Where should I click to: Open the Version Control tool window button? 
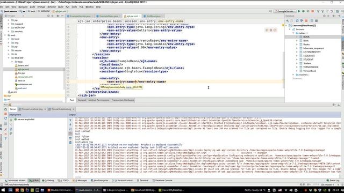[x=123, y=181]
